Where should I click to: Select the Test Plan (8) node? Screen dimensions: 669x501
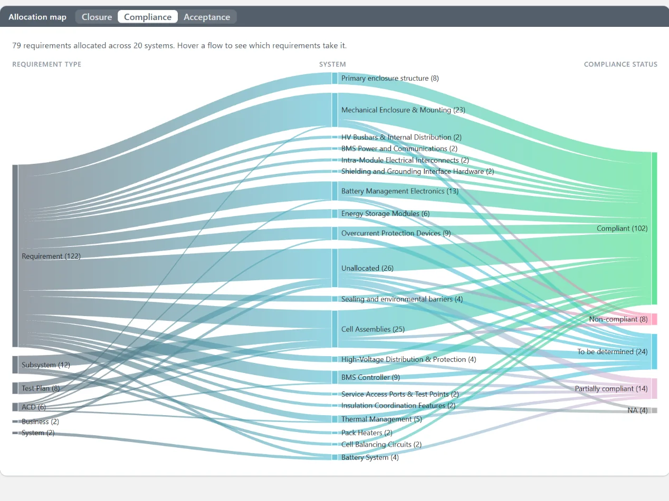[41, 388]
